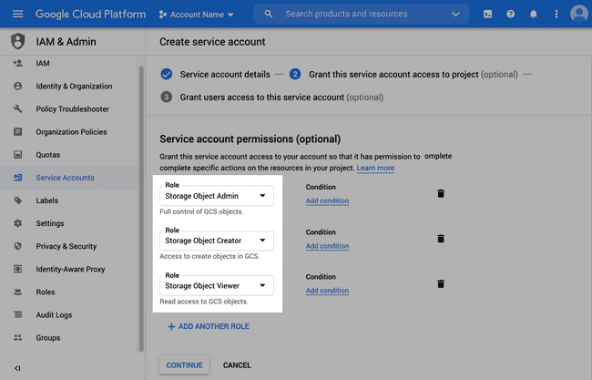Click the Privacy & Security shield icon

[x=17, y=246]
